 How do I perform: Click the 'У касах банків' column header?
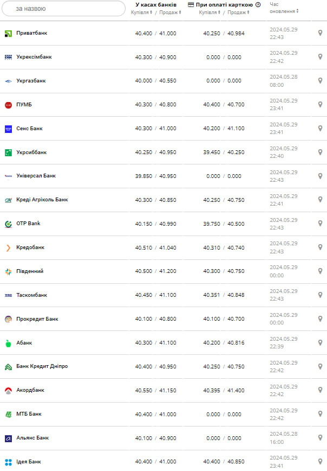click(156, 4)
